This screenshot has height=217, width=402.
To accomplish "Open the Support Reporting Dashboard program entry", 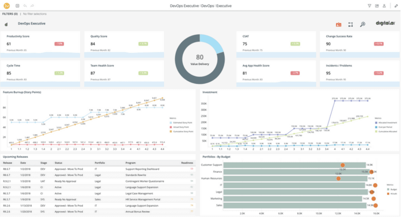I will [142, 169].
